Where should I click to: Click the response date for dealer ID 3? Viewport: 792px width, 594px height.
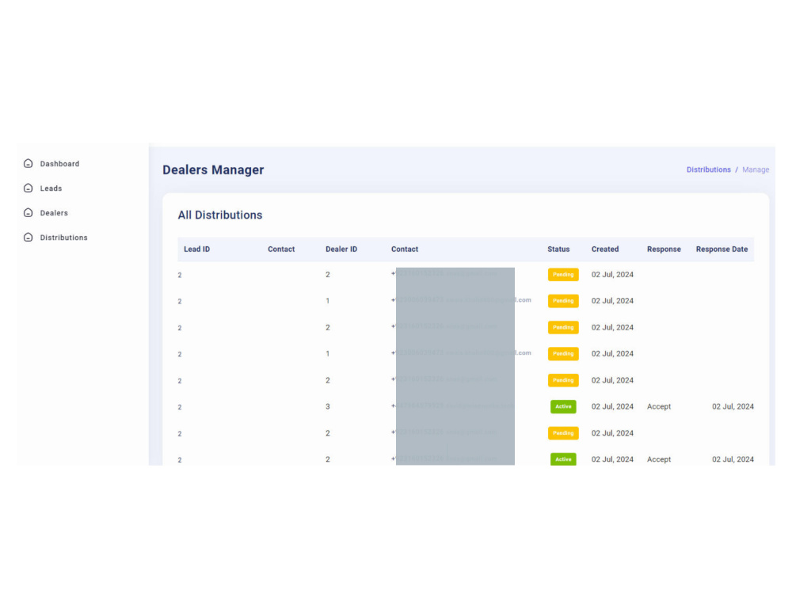click(733, 406)
